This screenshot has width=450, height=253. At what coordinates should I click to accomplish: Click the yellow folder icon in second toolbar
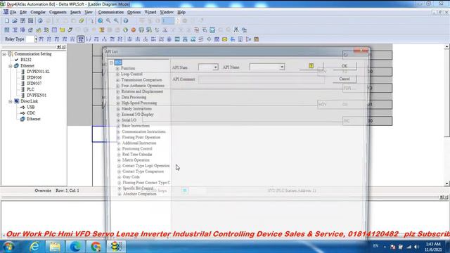click(62, 30)
